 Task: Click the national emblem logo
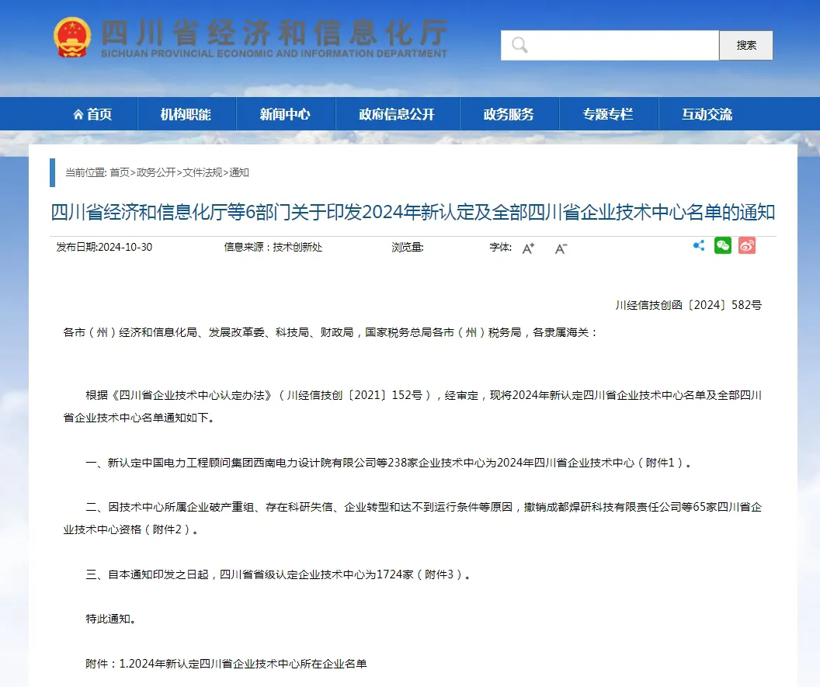pyautogui.click(x=72, y=36)
